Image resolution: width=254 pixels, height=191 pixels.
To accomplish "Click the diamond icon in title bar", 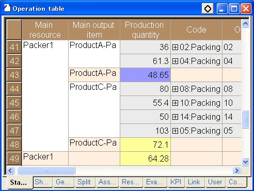I will 208,8.
